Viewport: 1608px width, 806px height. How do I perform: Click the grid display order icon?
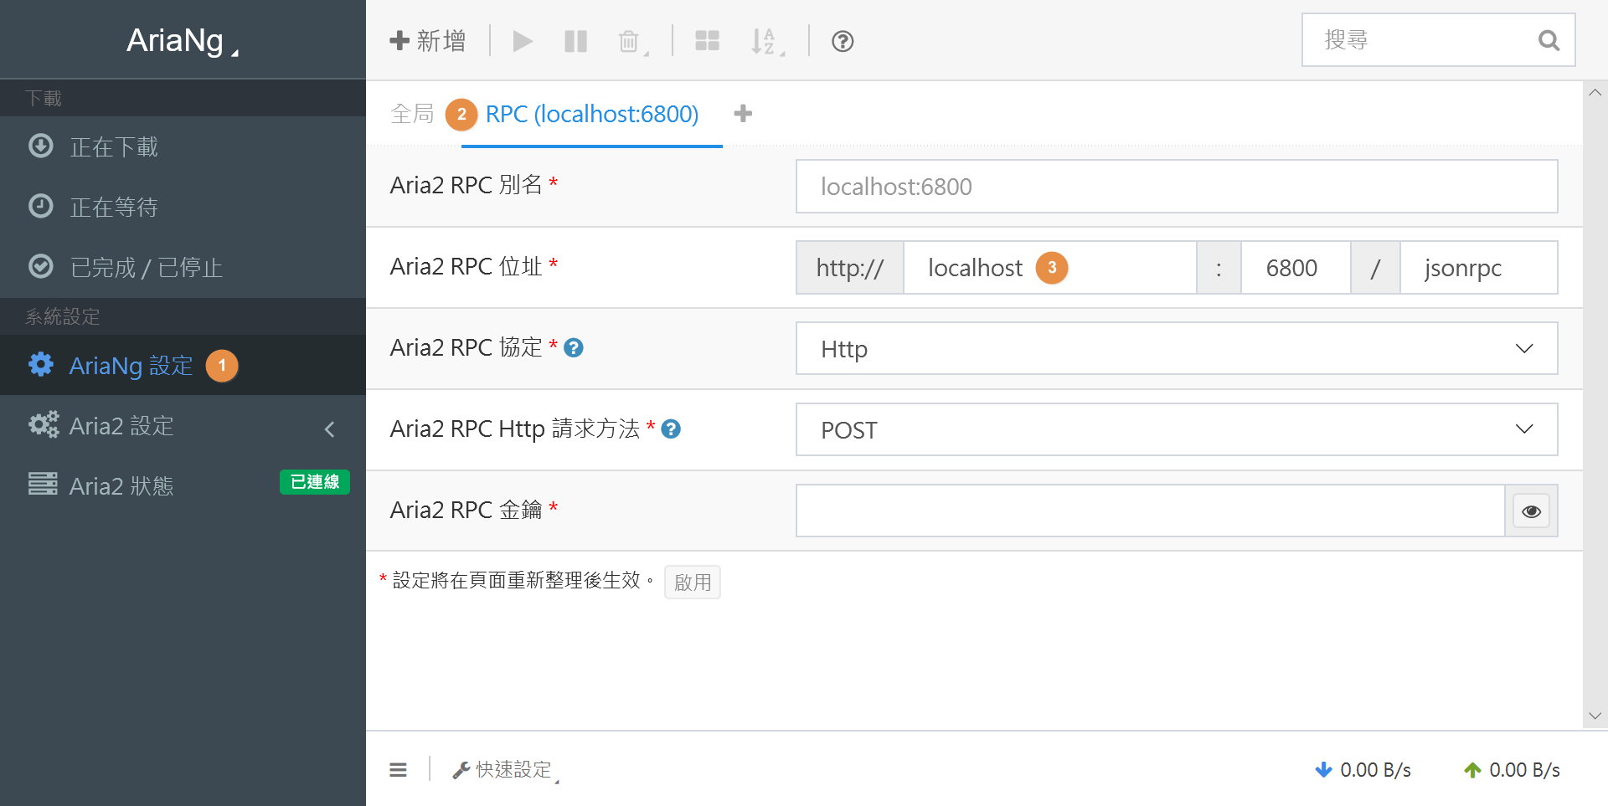[x=707, y=41]
